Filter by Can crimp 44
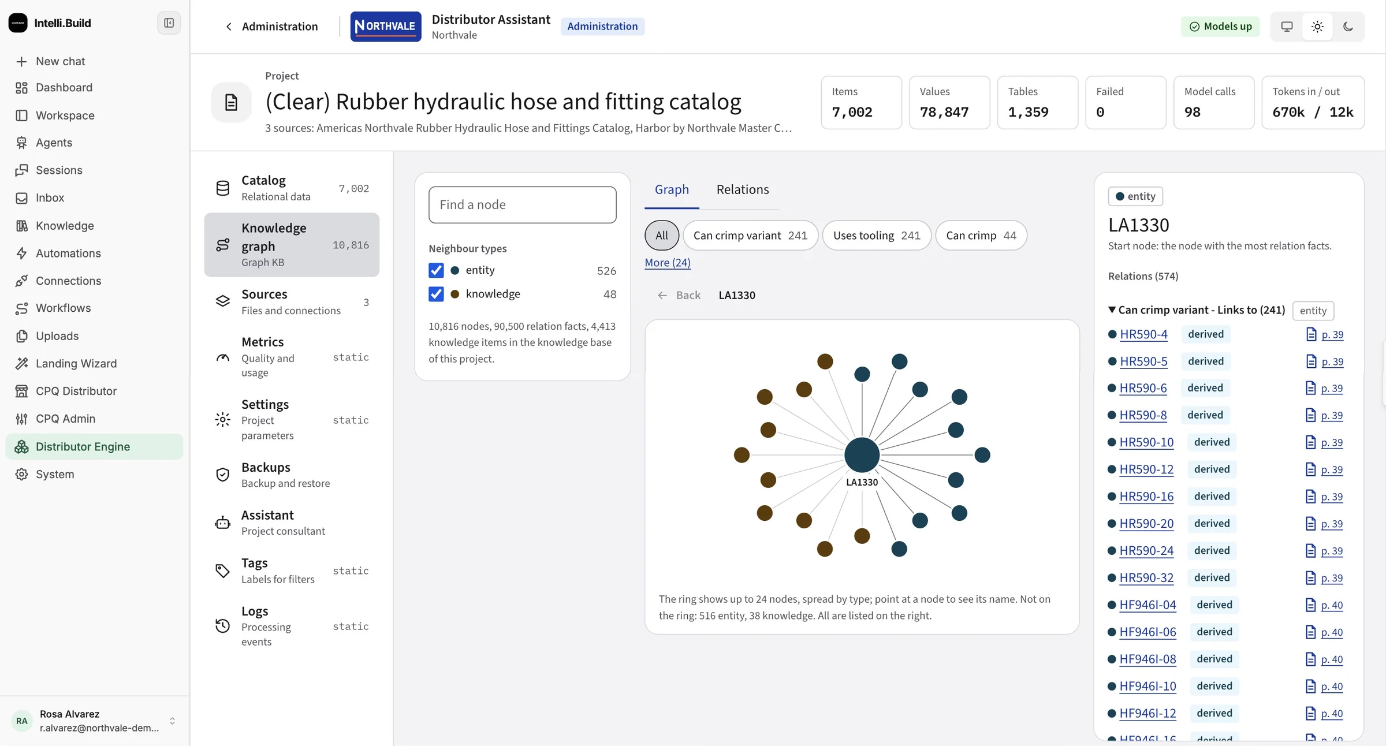 [981, 236]
